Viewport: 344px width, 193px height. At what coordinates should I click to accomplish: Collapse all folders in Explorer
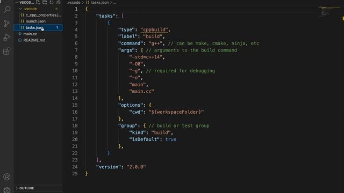(59, 2)
